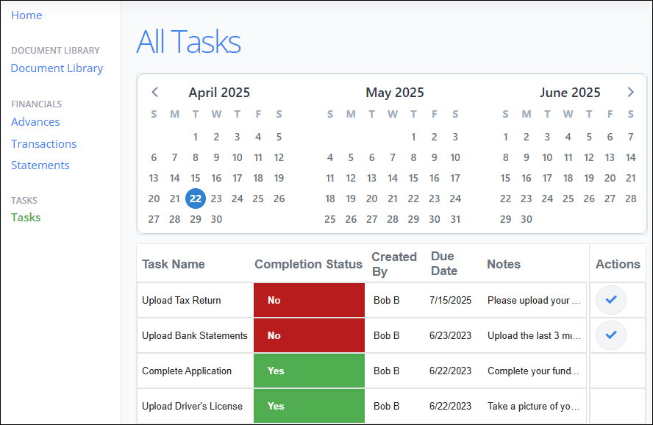This screenshot has width=653, height=425.
Task: Click the Created By column header
Action: (x=393, y=263)
